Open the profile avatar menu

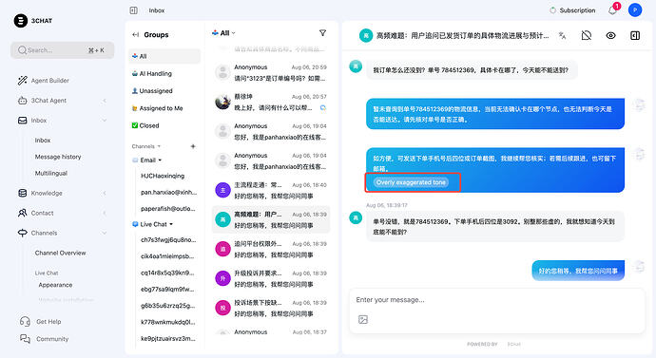635,10
